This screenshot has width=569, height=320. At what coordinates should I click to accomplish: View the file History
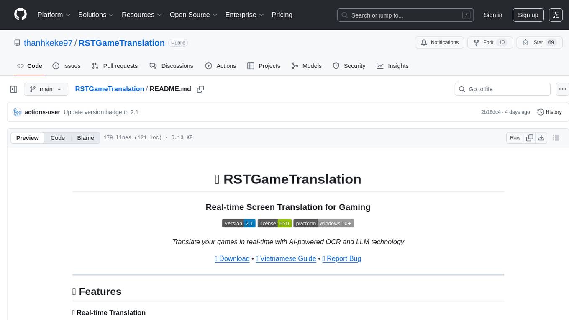click(549, 112)
